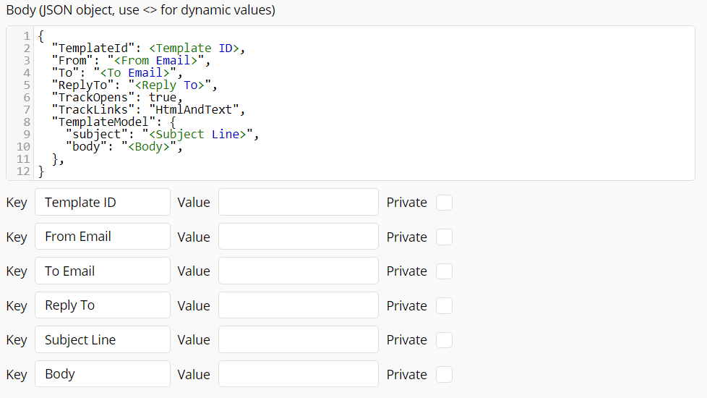Check the Private box for To Email

(x=444, y=271)
